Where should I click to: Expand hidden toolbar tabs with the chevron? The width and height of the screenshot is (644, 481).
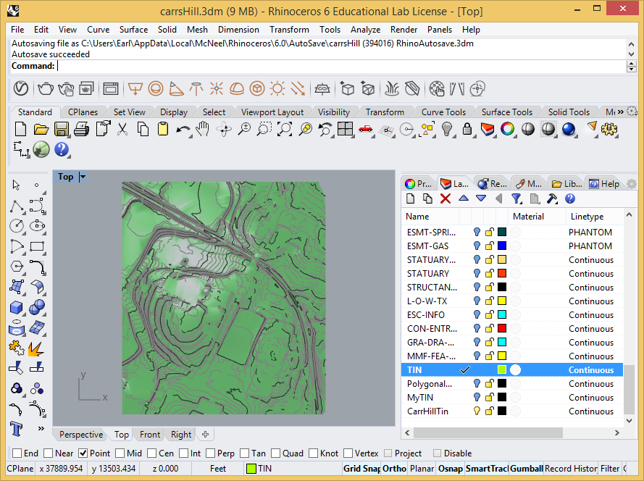620,112
